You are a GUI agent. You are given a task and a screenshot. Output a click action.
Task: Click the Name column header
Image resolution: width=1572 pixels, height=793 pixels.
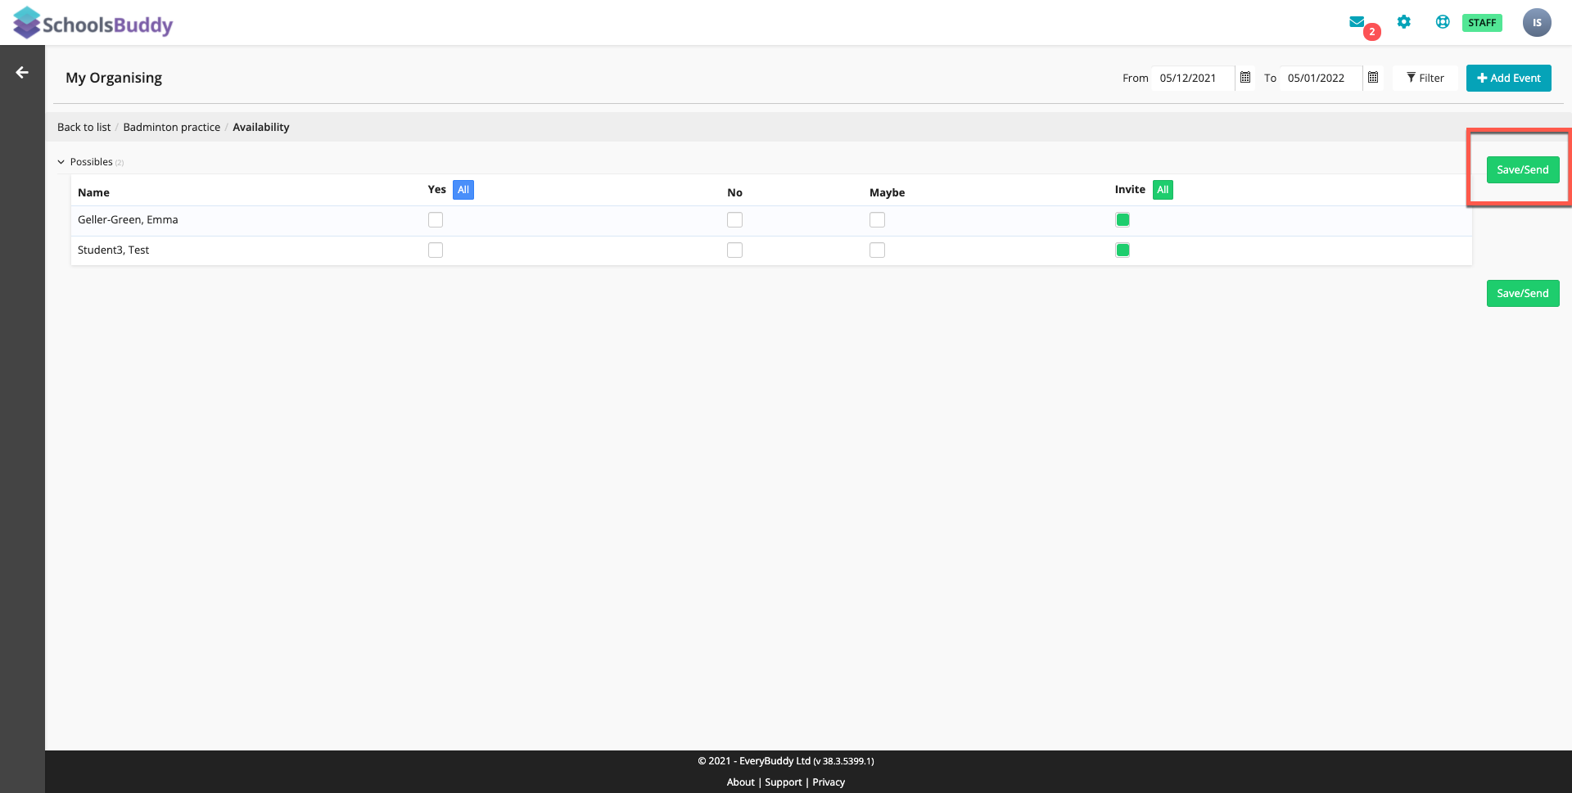[x=93, y=192]
